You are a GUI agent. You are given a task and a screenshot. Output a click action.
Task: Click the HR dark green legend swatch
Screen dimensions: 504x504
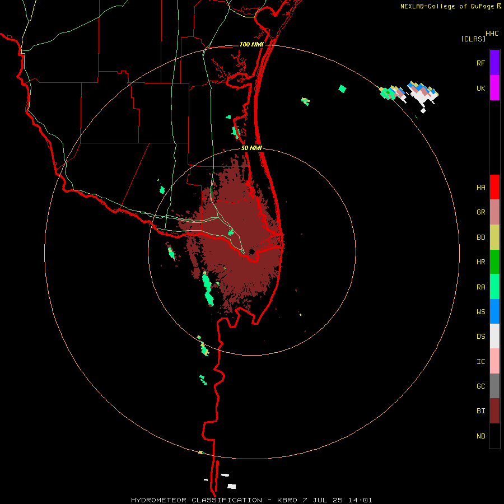[494, 262]
